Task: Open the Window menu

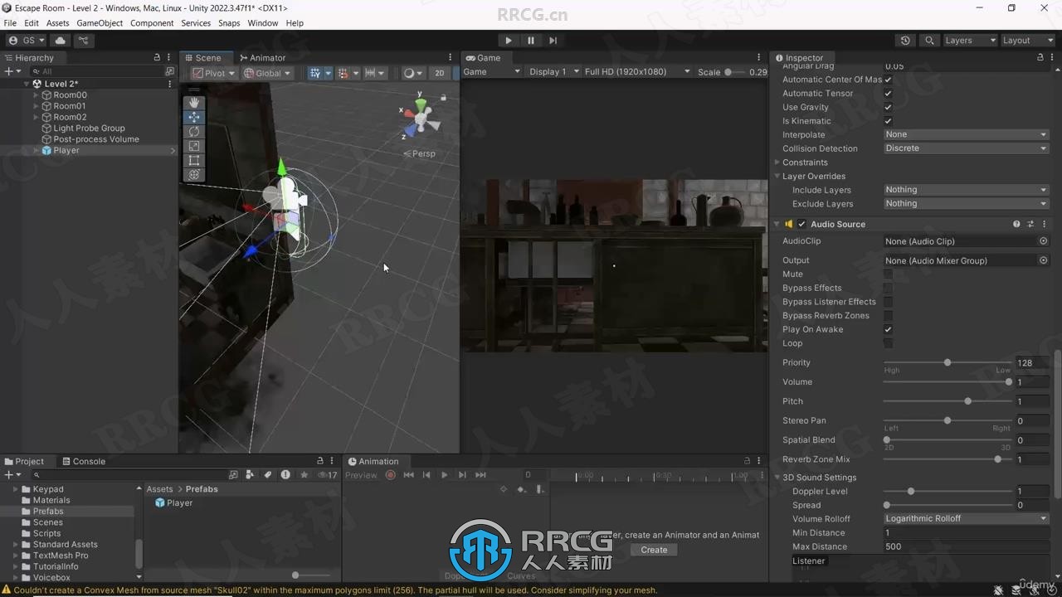Action: point(262,23)
